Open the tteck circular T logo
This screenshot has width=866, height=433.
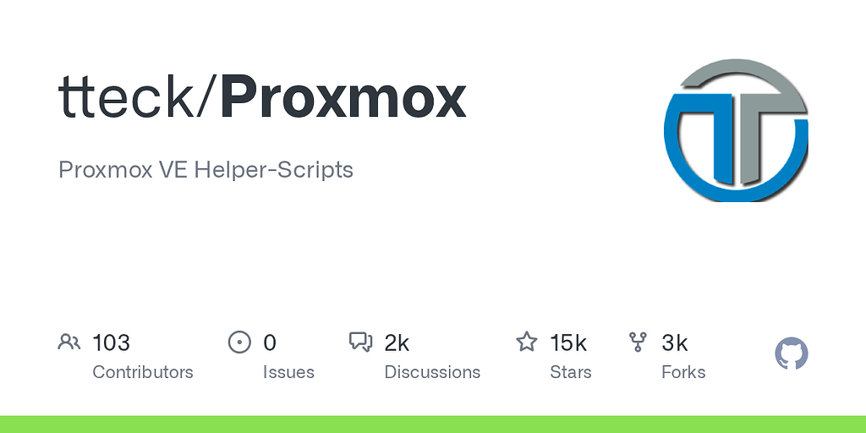pos(736,129)
